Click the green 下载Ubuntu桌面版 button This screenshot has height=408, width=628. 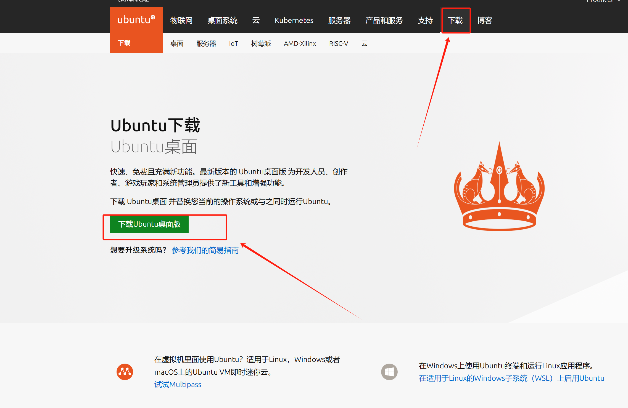pyautogui.click(x=149, y=224)
